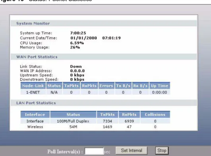Image resolution: width=211 pixels, height=156 pixels.
Task: Select system up time value 7:00:25
Action: [x=78, y=33]
